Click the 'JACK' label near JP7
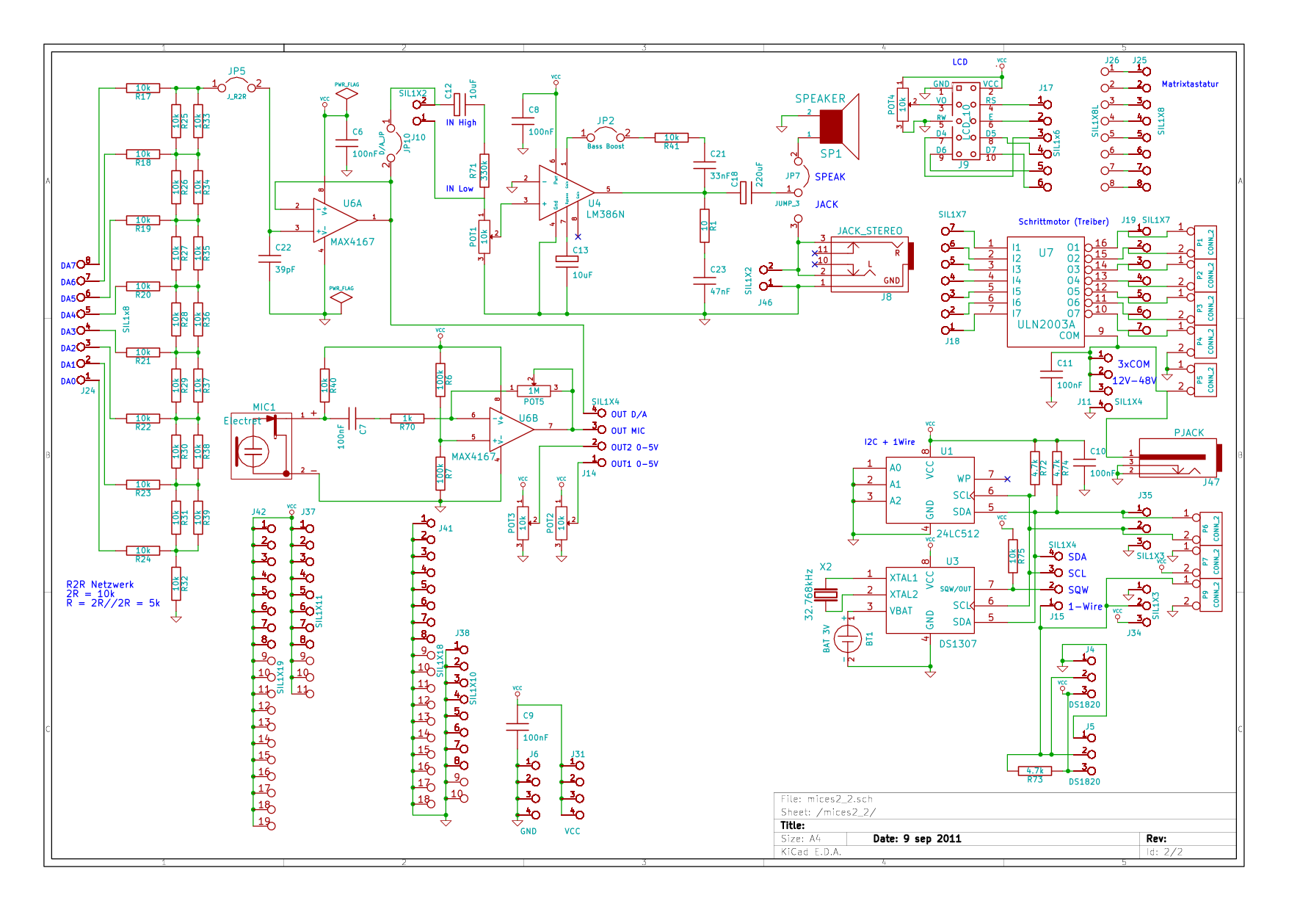This screenshot has height=912, width=1289. 827,205
